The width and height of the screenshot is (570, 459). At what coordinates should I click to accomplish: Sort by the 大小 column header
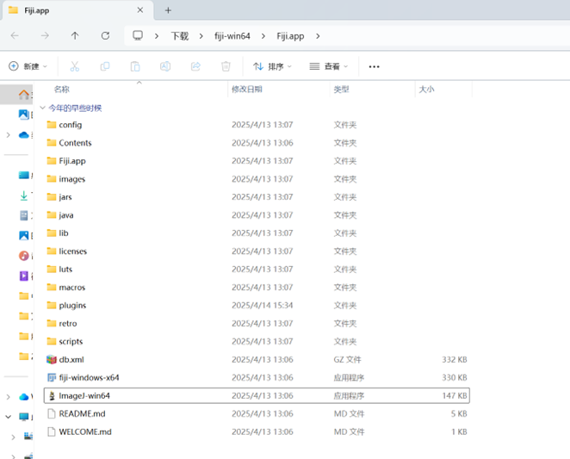(426, 89)
